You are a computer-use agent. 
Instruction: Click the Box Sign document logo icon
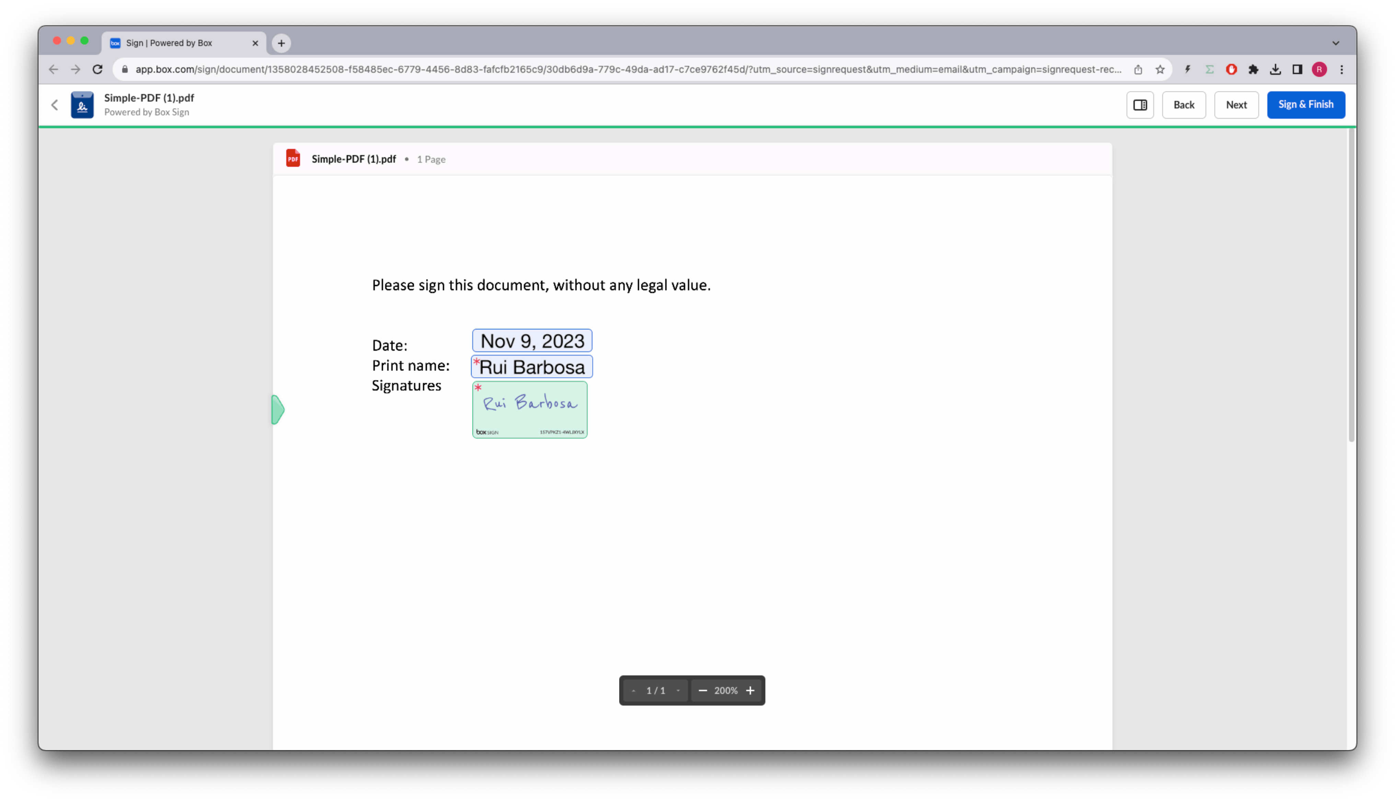tap(82, 105)
